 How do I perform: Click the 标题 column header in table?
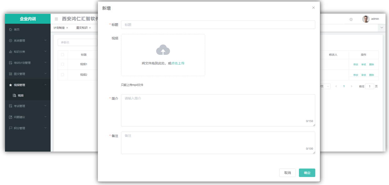(83, 55)
